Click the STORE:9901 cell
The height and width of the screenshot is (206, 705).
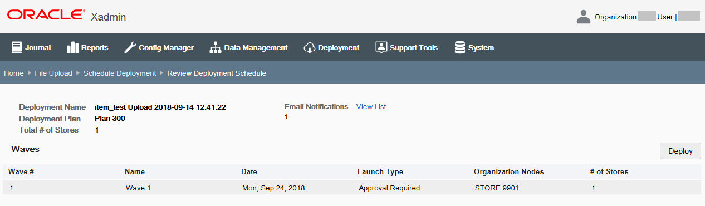(497, 188)
